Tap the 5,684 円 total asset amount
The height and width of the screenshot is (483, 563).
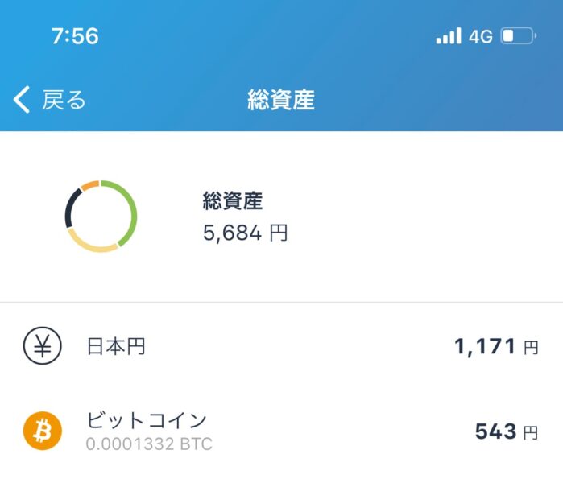(245, 233)
